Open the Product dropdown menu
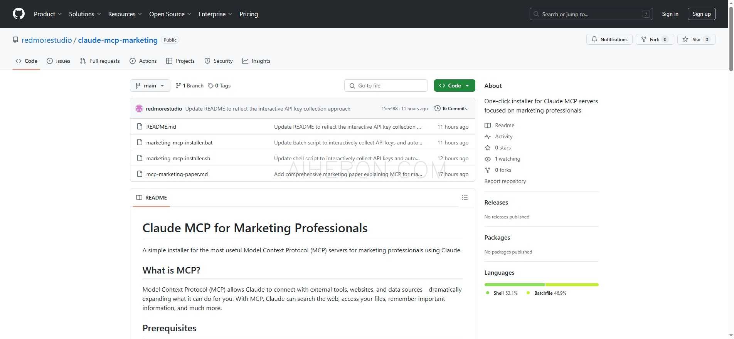734x339 pixels. (48, 14)
